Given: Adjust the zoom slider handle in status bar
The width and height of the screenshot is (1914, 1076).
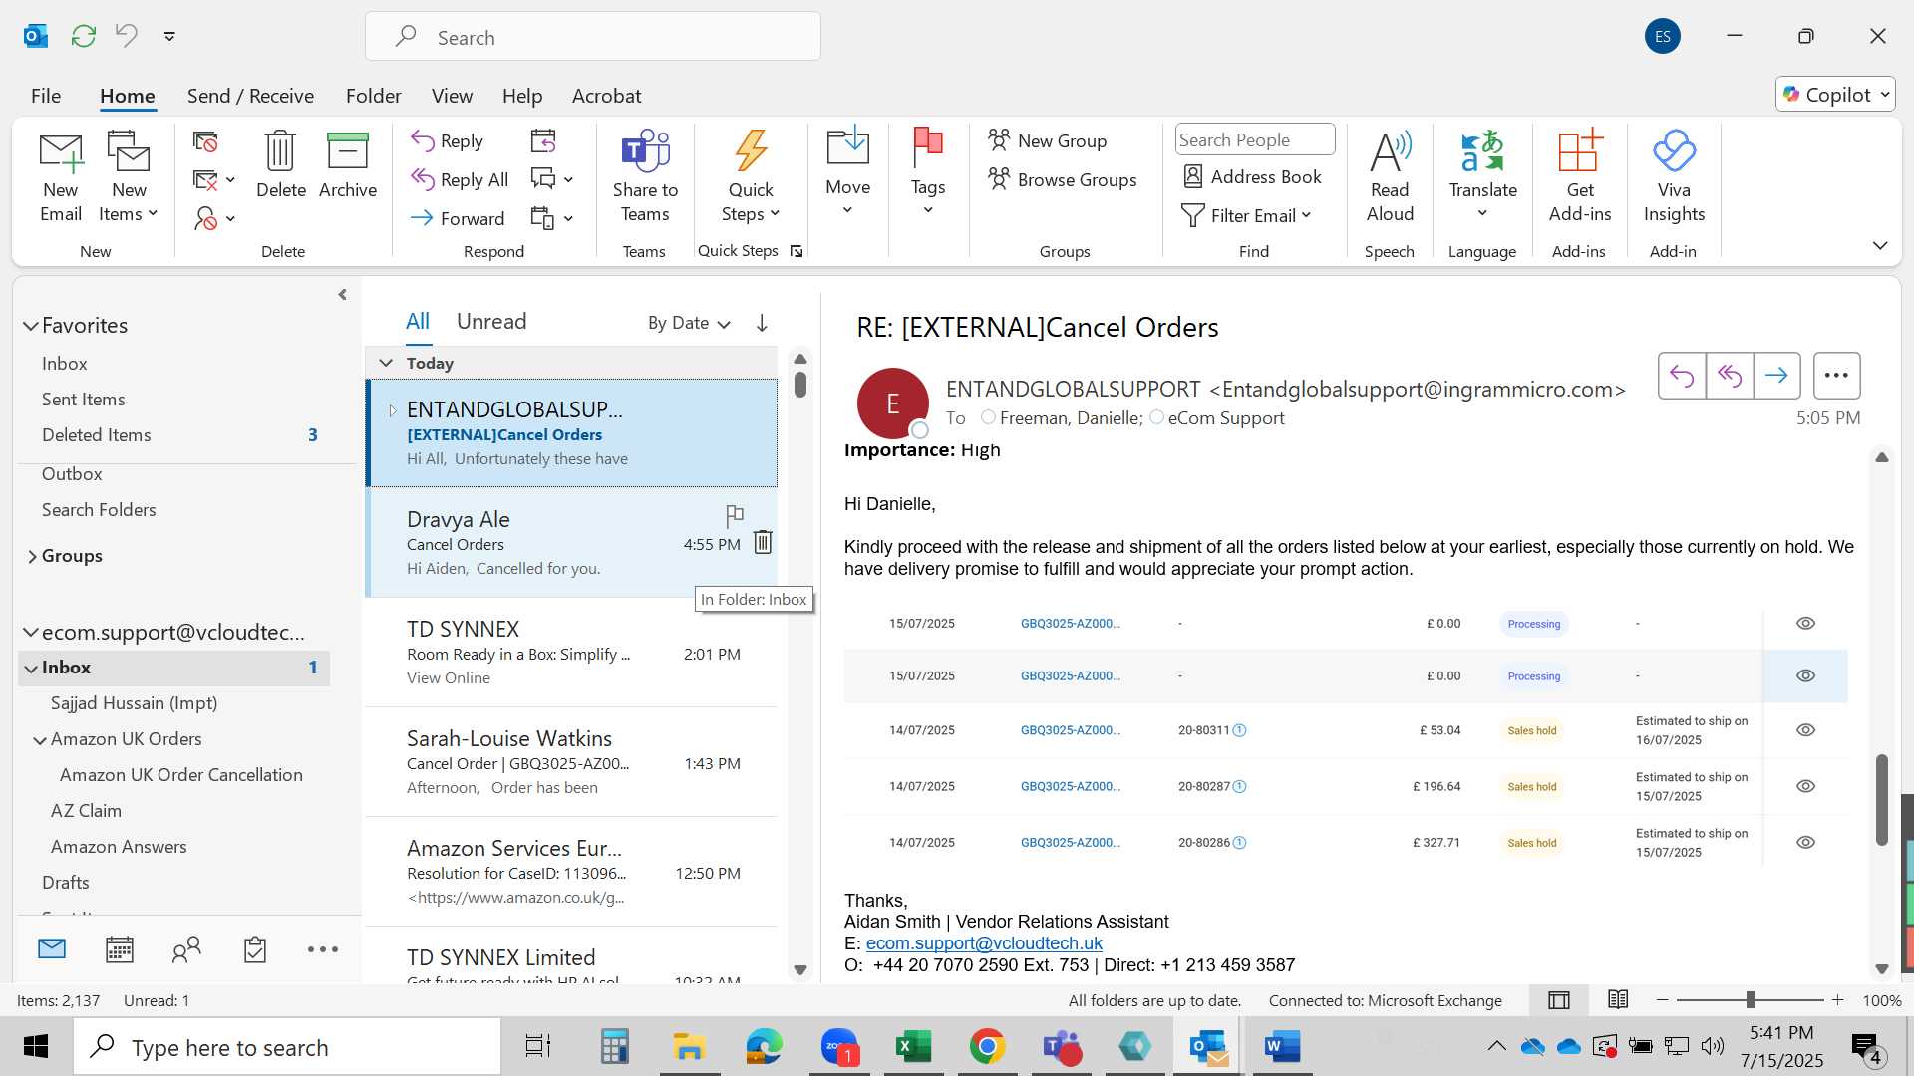Looking at the screenshot, I should (x=1750, y=999).
